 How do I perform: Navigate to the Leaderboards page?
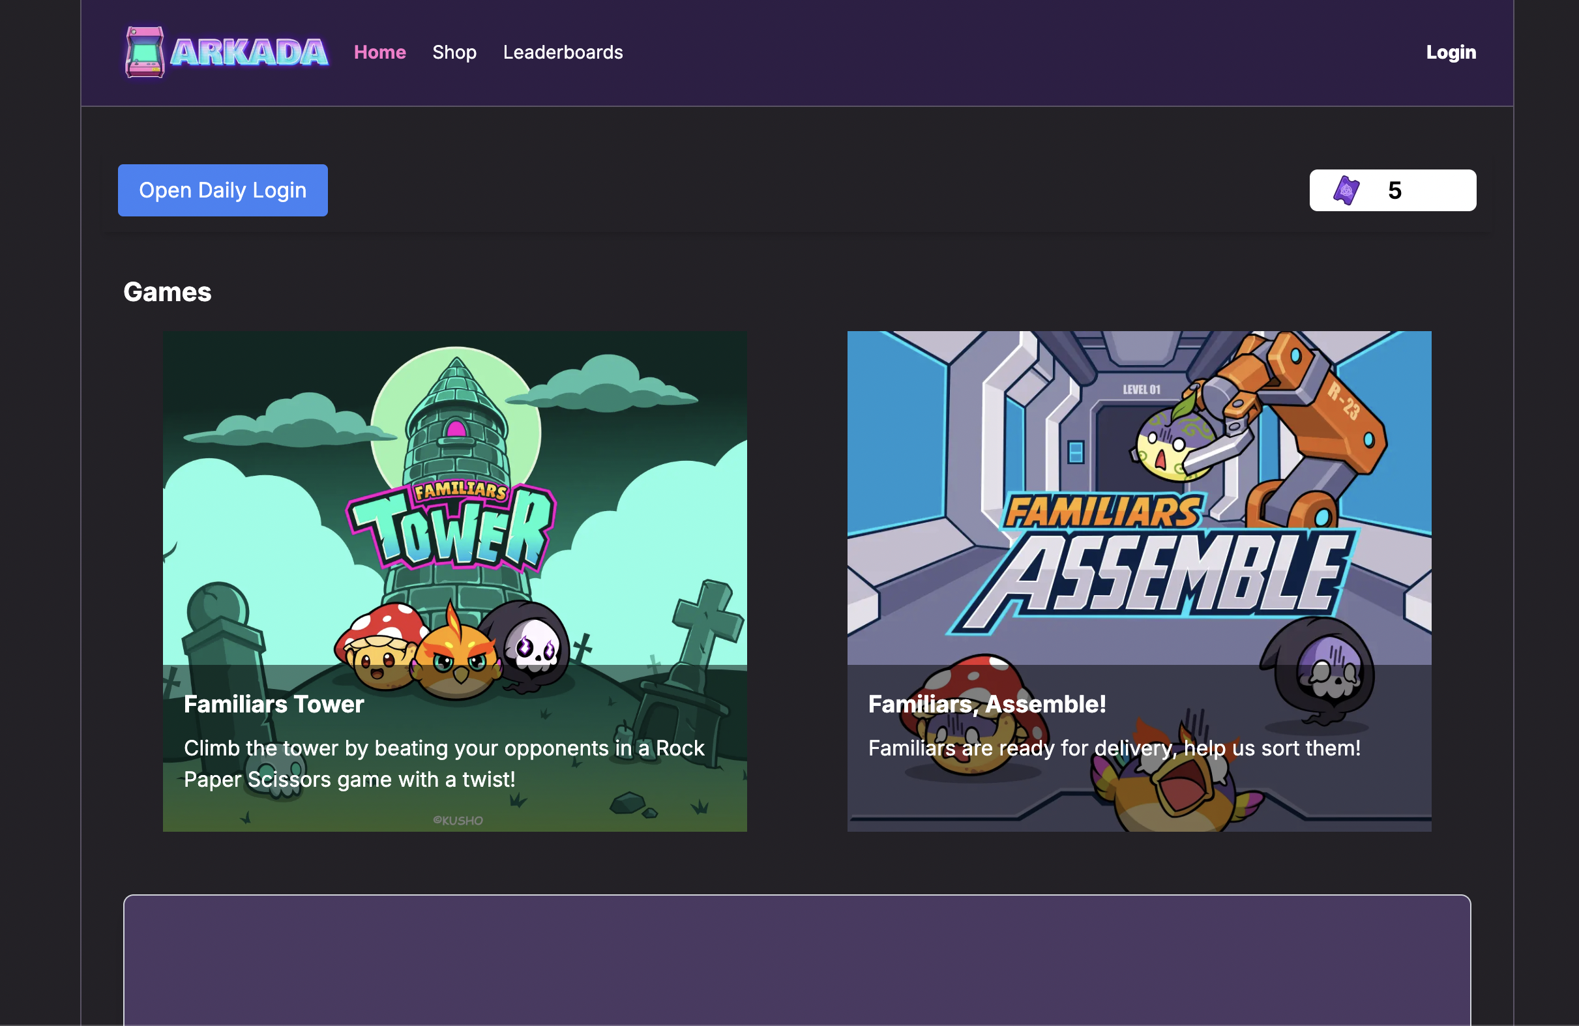click(563, 52)
